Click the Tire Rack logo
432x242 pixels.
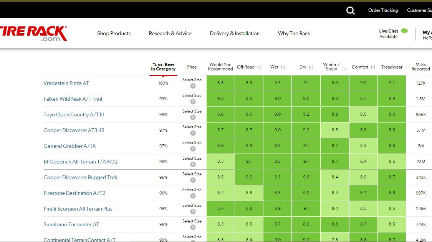tap(33, 34)
